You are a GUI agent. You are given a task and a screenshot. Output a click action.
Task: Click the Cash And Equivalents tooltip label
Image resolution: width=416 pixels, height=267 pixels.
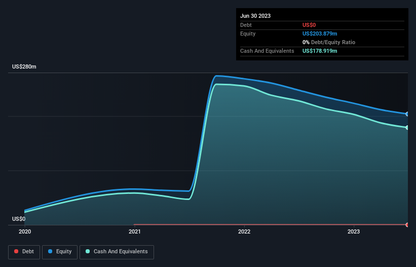[x=267, y=51]
